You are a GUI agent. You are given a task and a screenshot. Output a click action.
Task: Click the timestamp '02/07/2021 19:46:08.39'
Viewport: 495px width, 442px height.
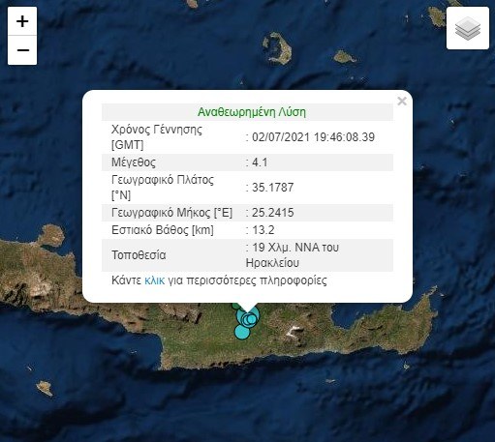tap(313, 137)
